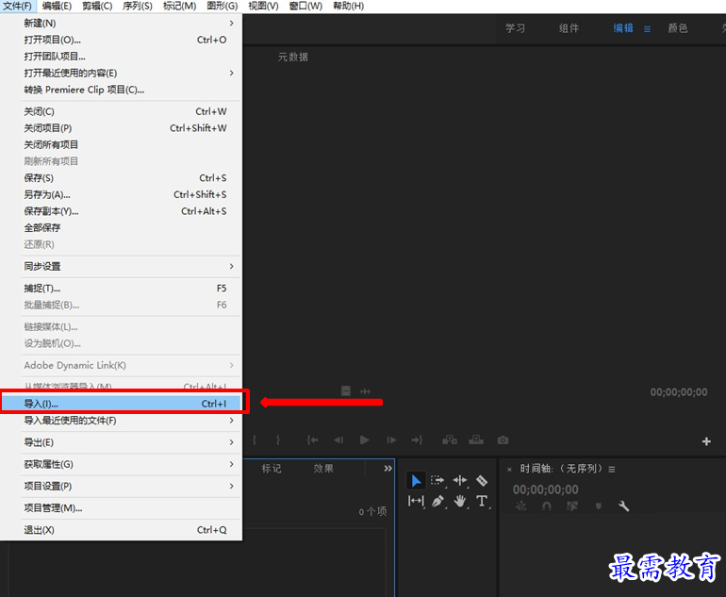Open the Graphics menu
The image size is (726, 597).
coord(223,6)
